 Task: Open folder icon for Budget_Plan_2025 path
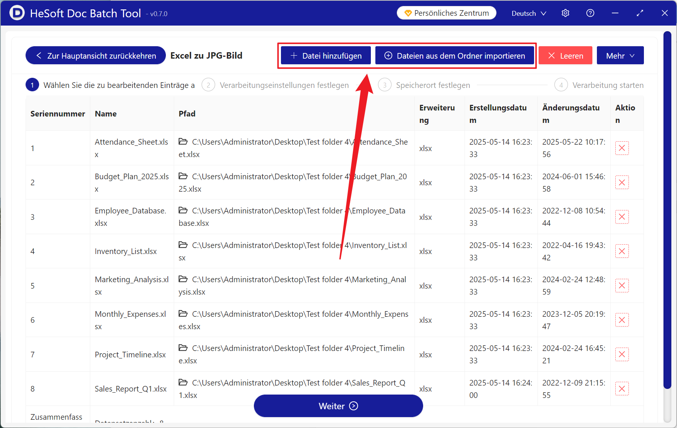pyautogui.click(x=183, y=176)
